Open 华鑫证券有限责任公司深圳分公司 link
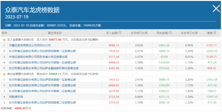222x112 pixels. [30, 45]
